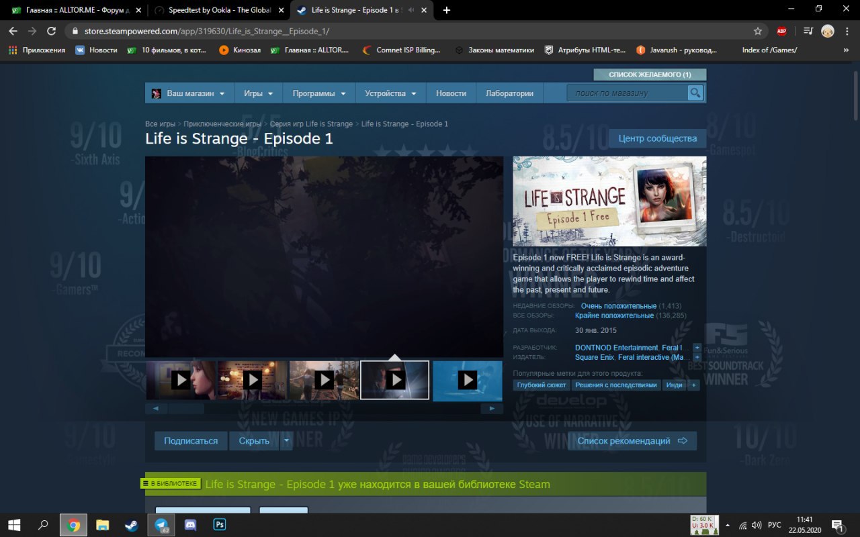Select the Решения с последствиями tag
Viewport: 860px width, 537px height.
(615, 385)
